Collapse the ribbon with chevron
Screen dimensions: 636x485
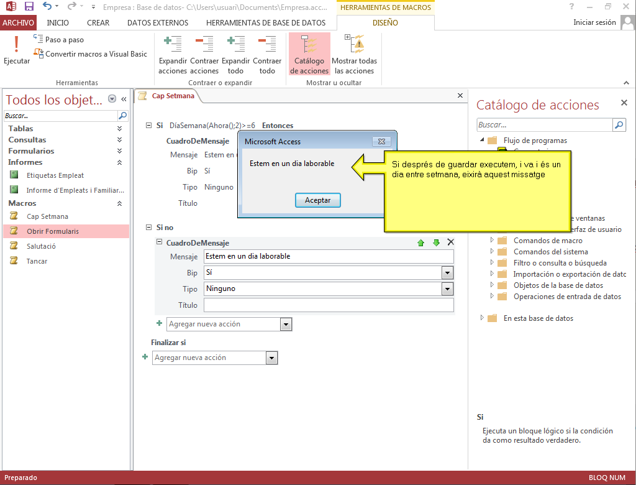626,83
